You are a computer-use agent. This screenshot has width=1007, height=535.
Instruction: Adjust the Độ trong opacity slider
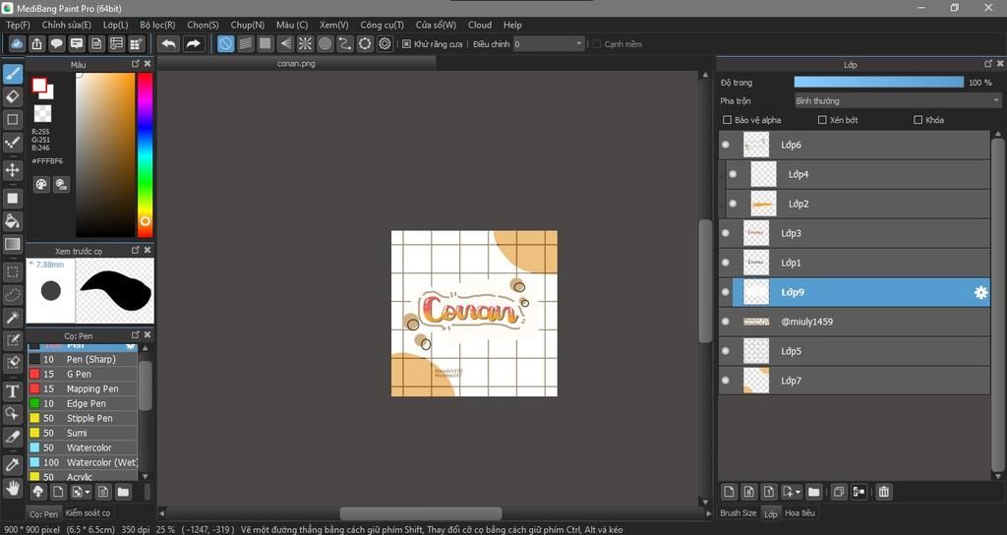click(x=878, y=83)
